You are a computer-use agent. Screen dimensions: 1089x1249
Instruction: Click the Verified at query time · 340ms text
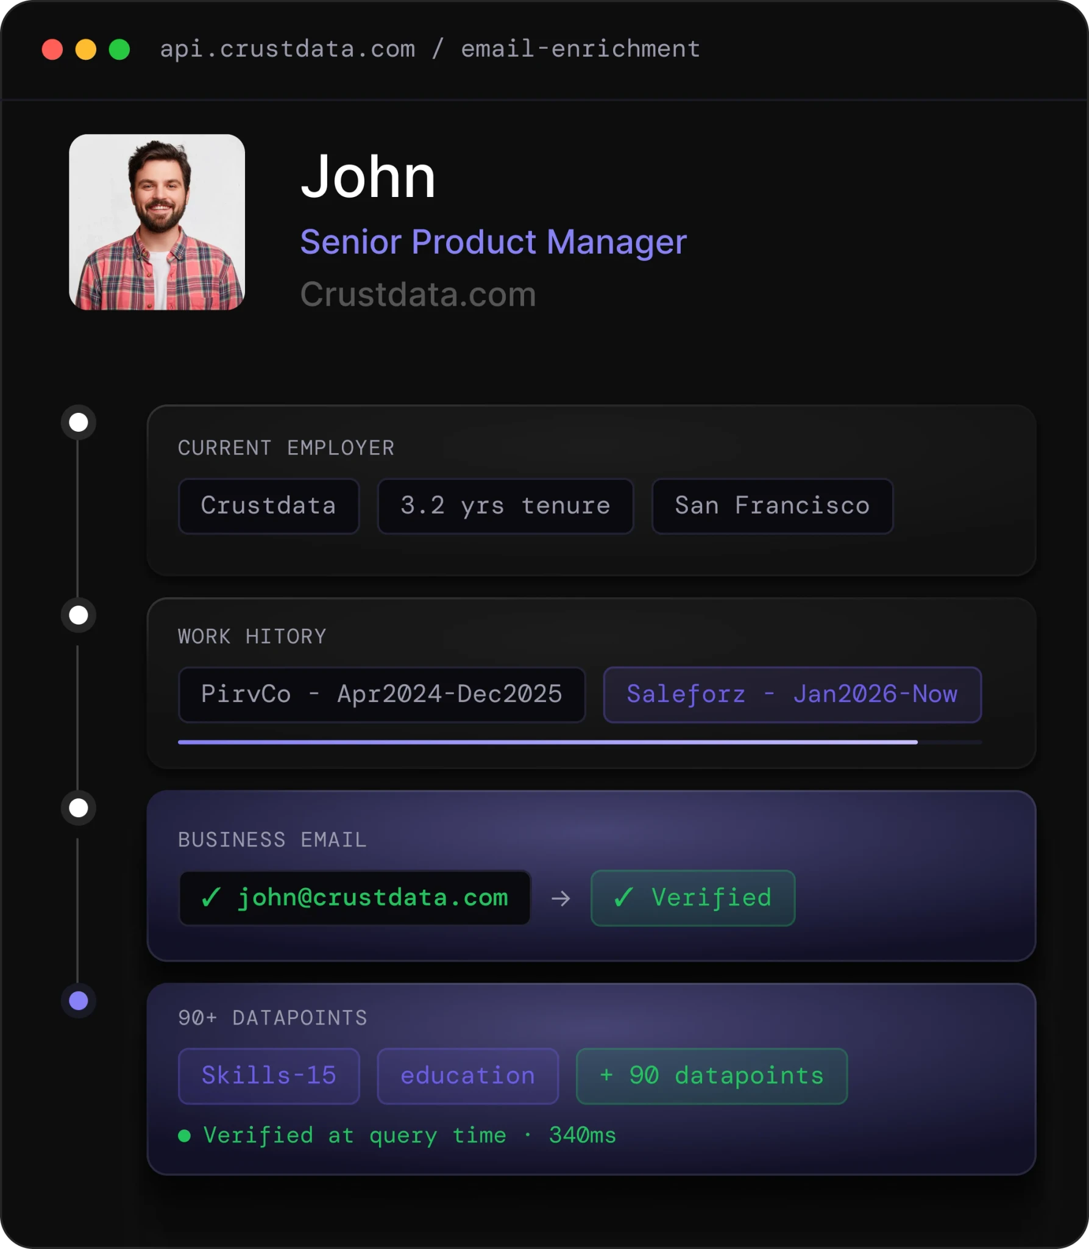(410, 1136)
